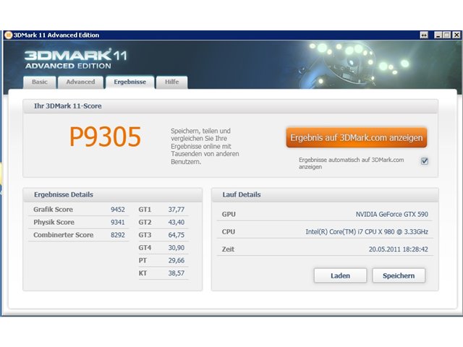Click the 3DMark 11 Advanced Edition logo
This screenshot has height=347, width=463.
pyautogui.click(x=75, y=59)
